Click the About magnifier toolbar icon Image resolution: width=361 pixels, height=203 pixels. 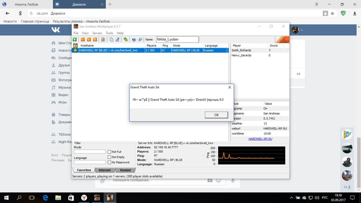pyautogui.click(x=140, y=40)
